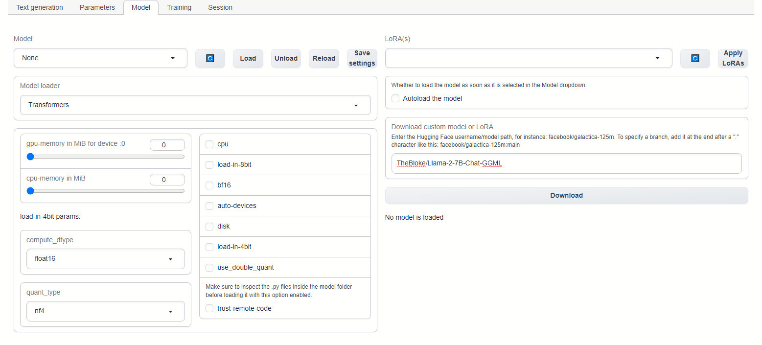
Task: Enable the cpu checkbox
Action: [x=209, y=144]
